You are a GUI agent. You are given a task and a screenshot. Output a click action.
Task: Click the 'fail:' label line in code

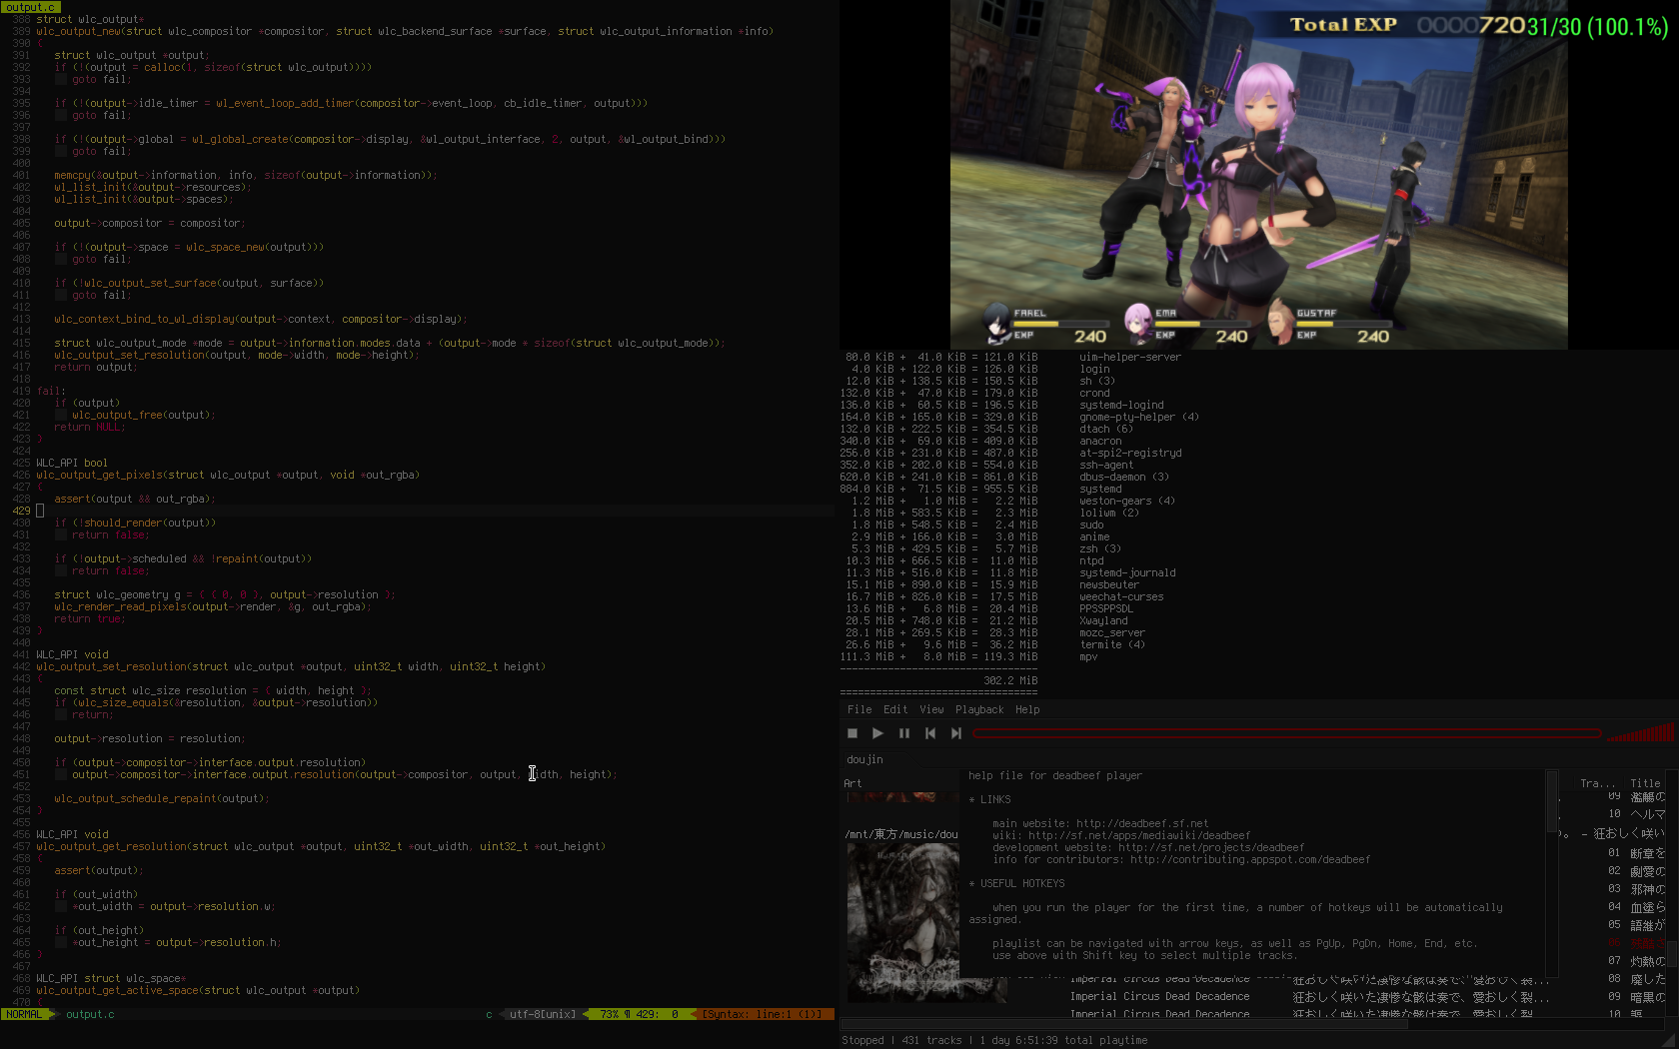[51, 391]
